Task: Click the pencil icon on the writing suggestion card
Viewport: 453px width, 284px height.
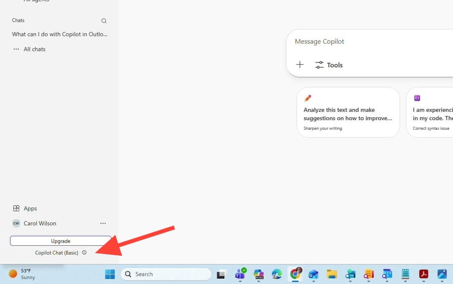Action: coord(307,98)
